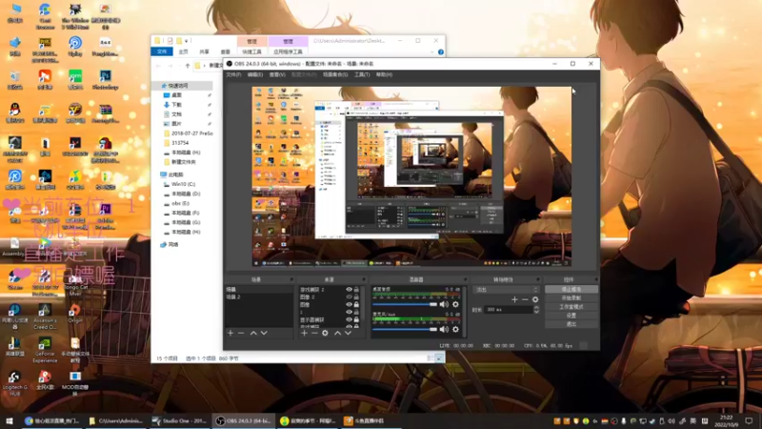The height and width of the screenshot is (429, 762).
Task: Click transition duration 300 ms field
Action: (x=508, y=309)
